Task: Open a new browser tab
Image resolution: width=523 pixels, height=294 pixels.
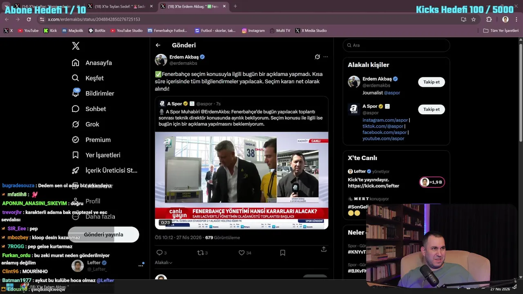Action: [x=235, y=6]
